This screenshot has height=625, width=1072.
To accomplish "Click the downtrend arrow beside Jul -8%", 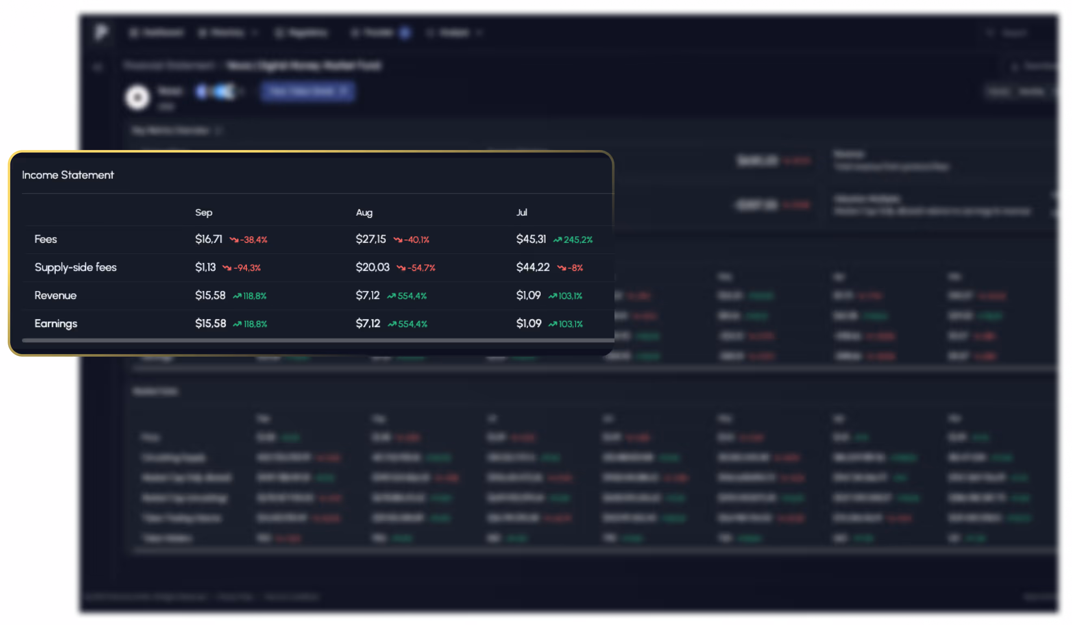I will [562, 268].
